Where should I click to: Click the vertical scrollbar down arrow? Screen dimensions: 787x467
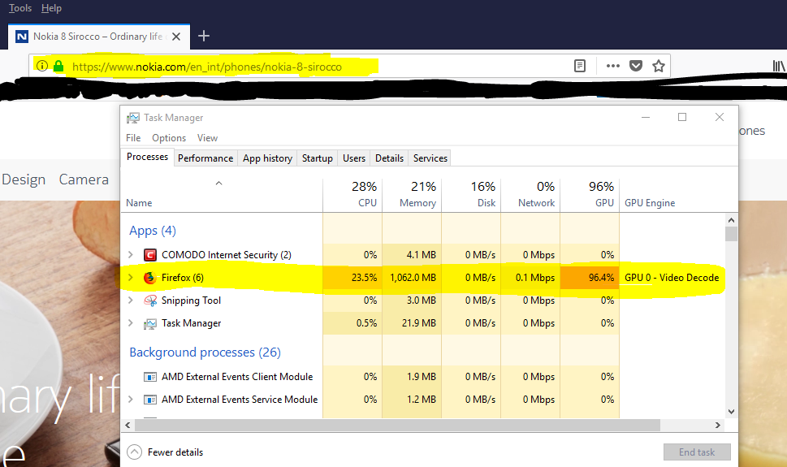(x=731, y=411)
